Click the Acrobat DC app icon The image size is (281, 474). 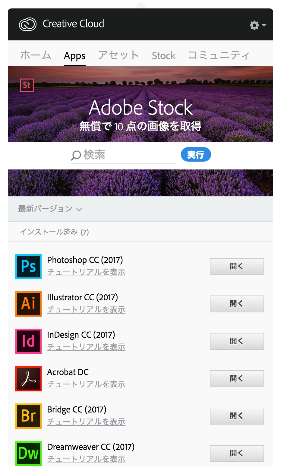point(28,379)
